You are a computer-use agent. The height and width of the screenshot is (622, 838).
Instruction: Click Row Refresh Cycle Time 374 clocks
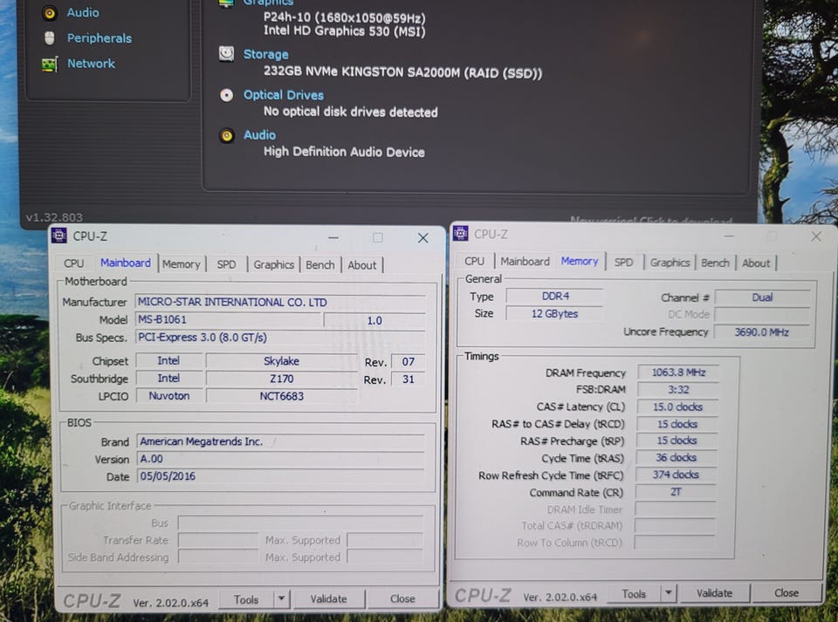tap(676, 475)
